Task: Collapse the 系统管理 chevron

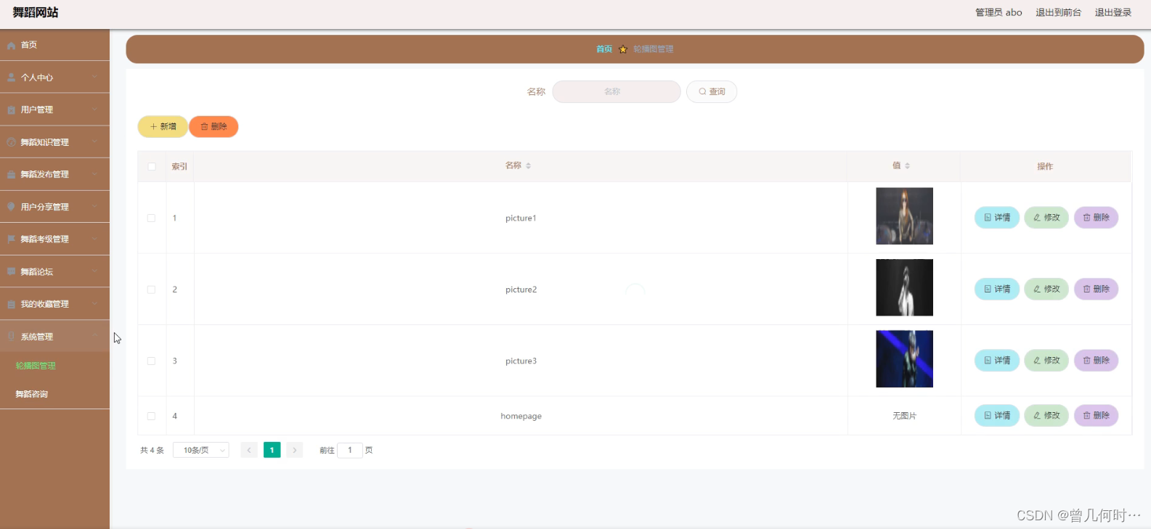Action: click(94, 336)
